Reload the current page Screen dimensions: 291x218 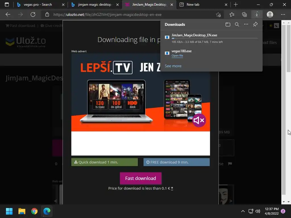pos(33,14)
